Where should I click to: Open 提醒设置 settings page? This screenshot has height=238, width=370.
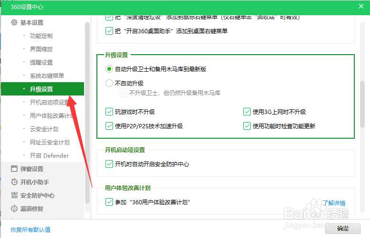(41, 63)
